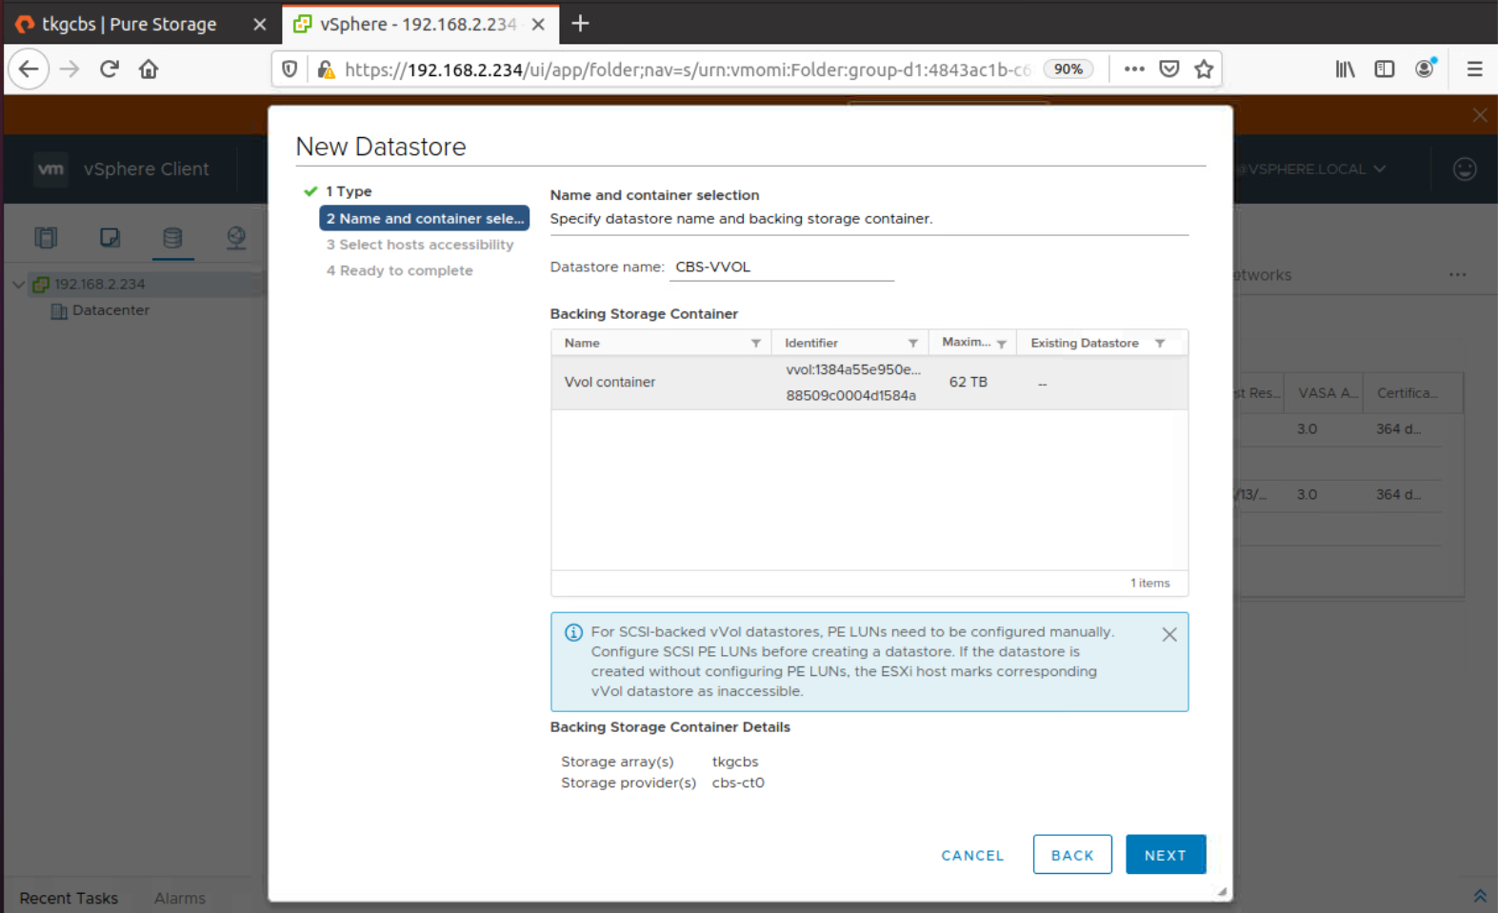This screenshot has width=1498, height=913.
Task: Open Storage inventory view
Action: coord(172,238)
